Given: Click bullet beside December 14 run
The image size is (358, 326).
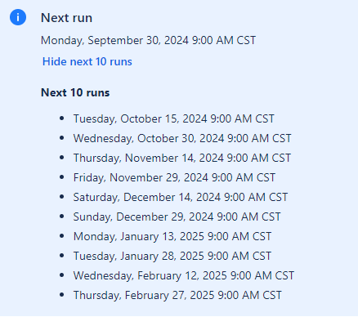Looking at the screenshot, I should click(x=62, y=197).
